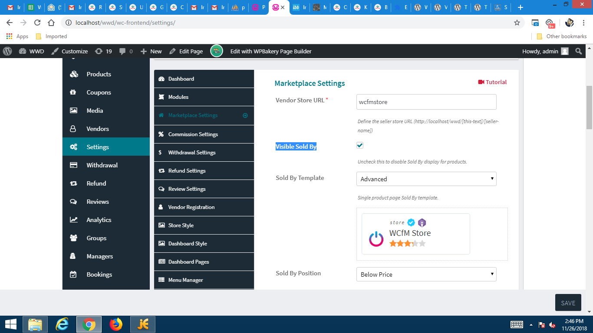593x333 pixels.
Task: Open the Other bookmarks folder
Action: pos(562,36)
